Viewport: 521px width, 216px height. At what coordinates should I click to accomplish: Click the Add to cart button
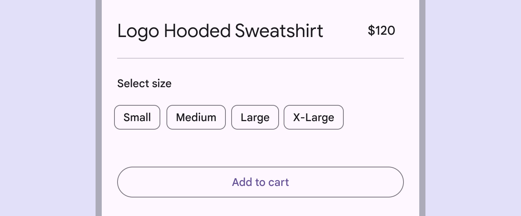tap(260, 182)
